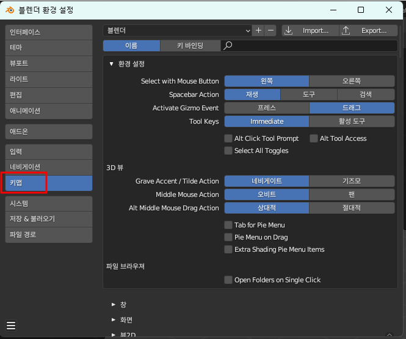406x339 pixels.
Task: Set middle mouse action to 오비트
Action: pos(267,194)
